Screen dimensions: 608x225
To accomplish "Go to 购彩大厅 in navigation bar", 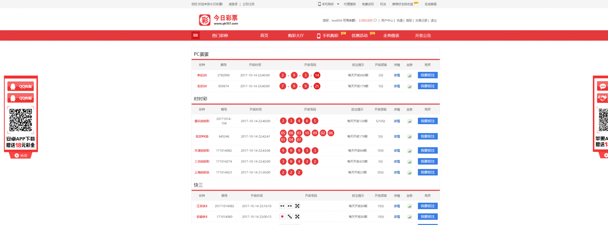I will tap(296, 36).
